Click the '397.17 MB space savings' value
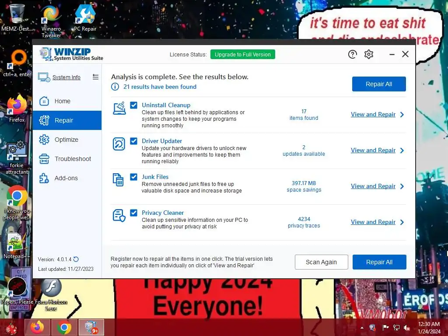This screenshot has width=448, height=336. click(x=304, y=186)
